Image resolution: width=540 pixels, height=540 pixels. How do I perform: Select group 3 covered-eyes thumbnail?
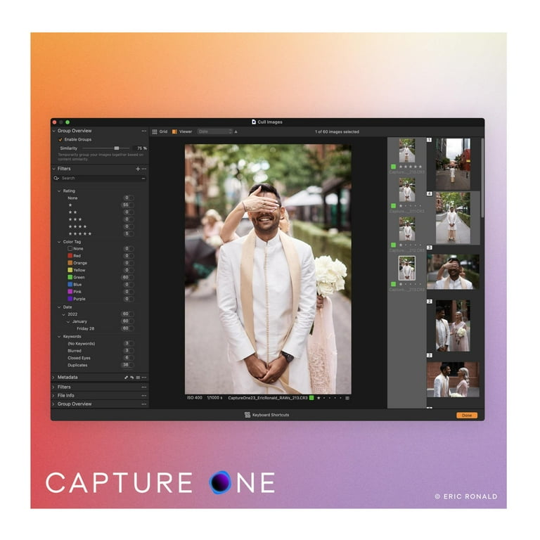coord(453,271)
